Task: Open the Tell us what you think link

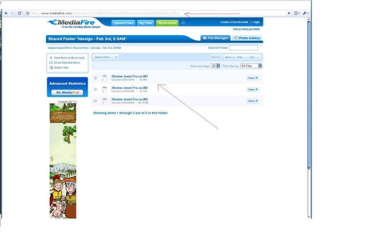Action: 246,29
